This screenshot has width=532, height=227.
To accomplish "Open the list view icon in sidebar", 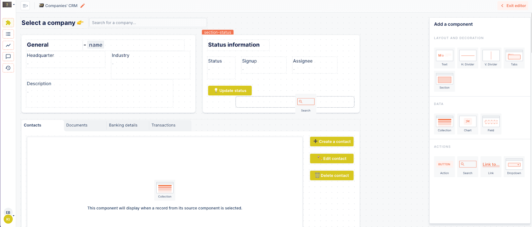I will point(8,34).
